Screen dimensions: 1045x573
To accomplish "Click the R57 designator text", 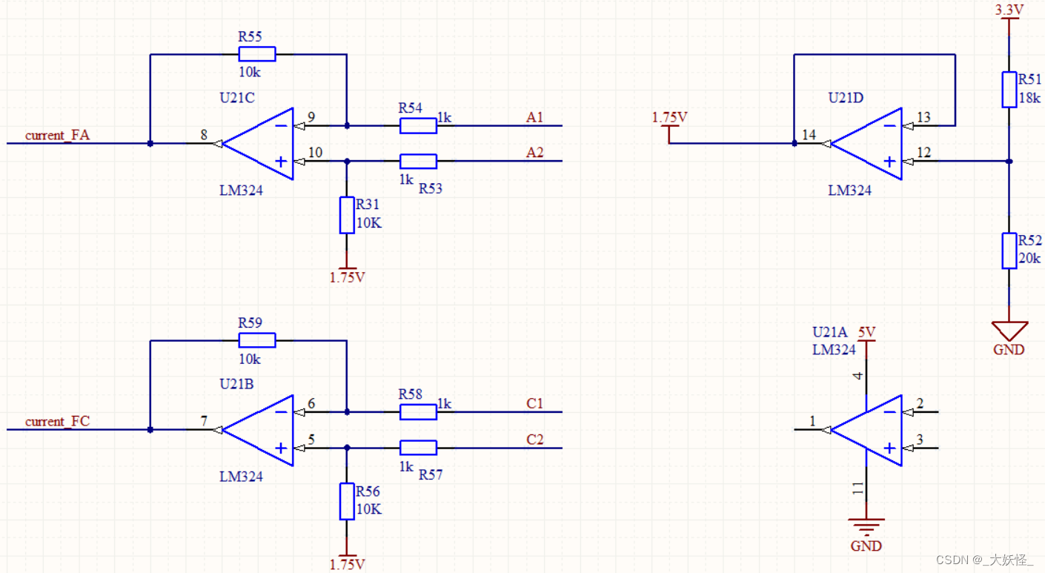I will click(431, 474).
